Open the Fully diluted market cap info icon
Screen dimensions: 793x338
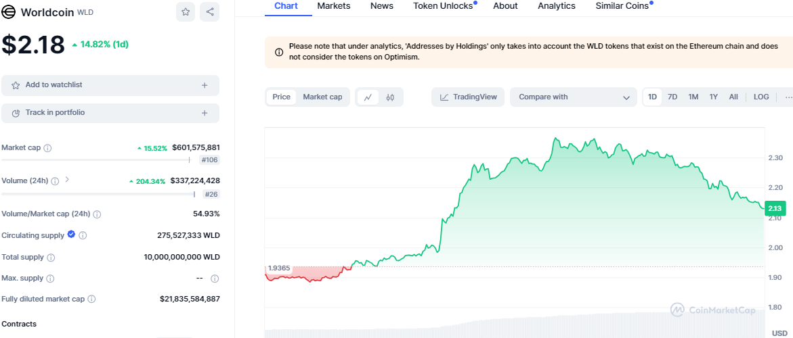(91, 299)
